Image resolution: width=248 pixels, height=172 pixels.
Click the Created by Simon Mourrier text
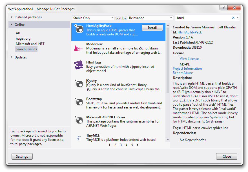(x=204, y=27)
